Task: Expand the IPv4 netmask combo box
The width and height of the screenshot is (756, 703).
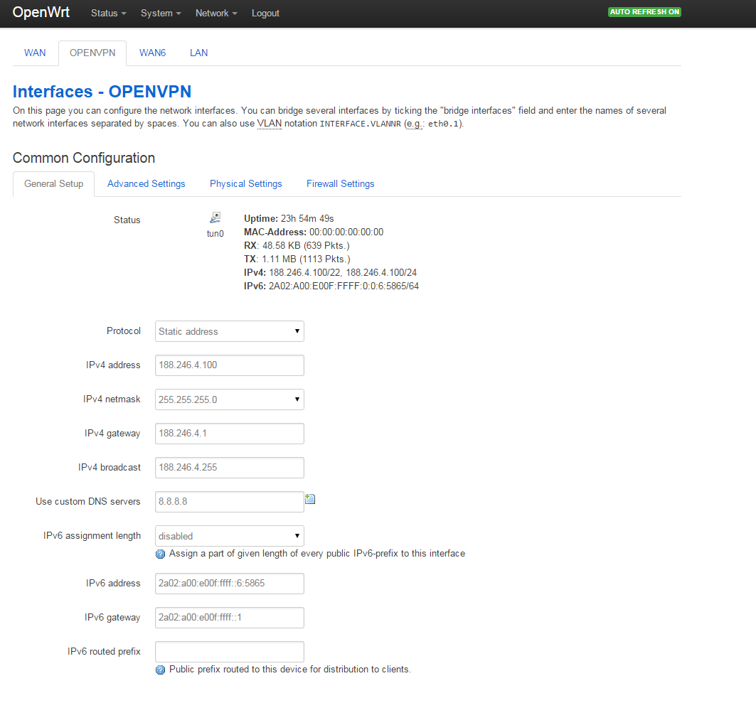Action: point(229,399)
